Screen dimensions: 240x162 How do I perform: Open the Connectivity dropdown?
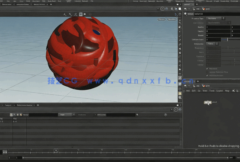point(218,23)
